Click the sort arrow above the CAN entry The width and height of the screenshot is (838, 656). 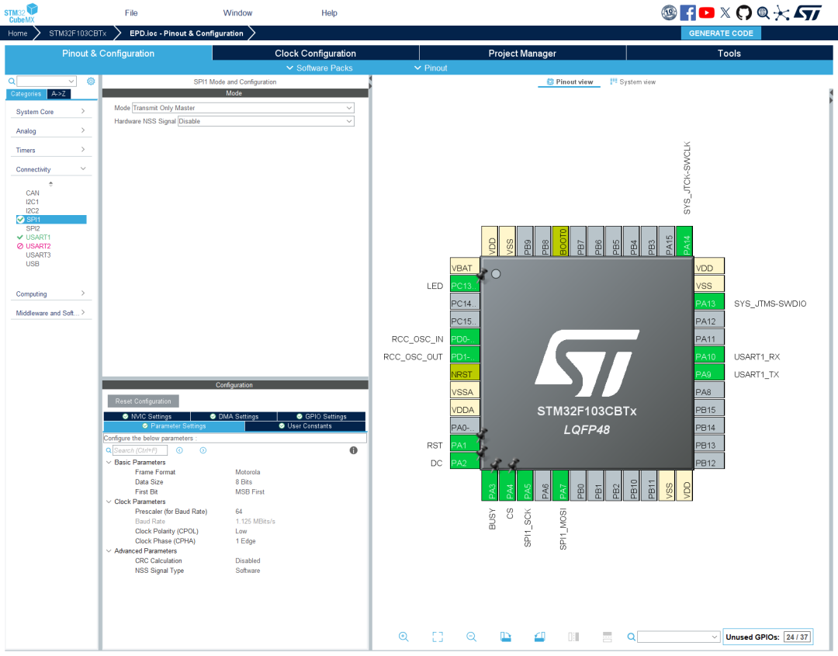point(50,183)
